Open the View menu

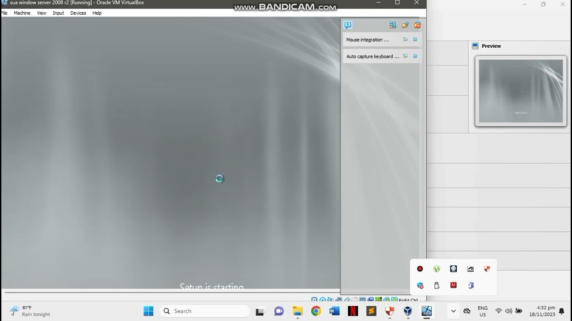coord(42,13)
